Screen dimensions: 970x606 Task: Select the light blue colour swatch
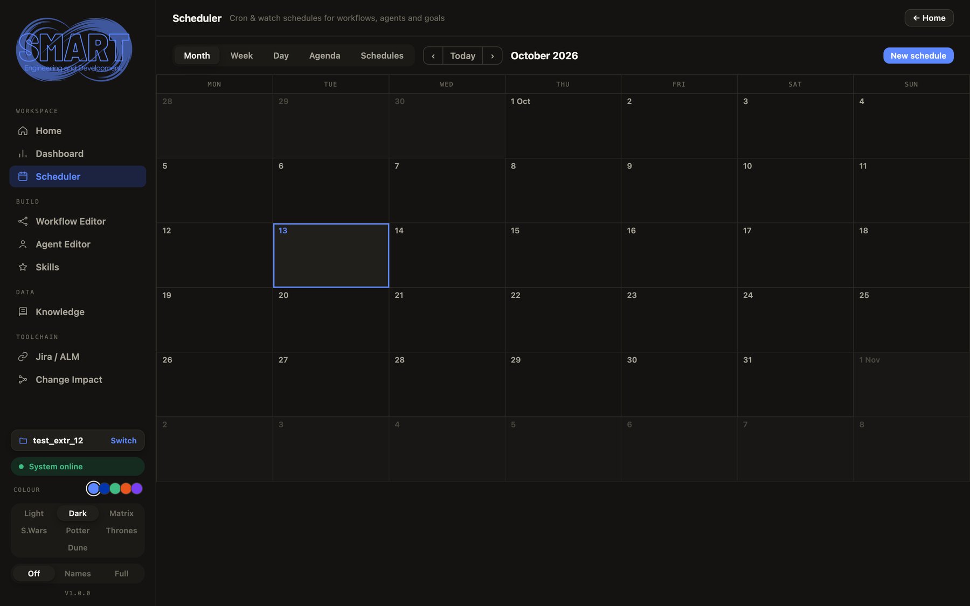click(93, 489)
